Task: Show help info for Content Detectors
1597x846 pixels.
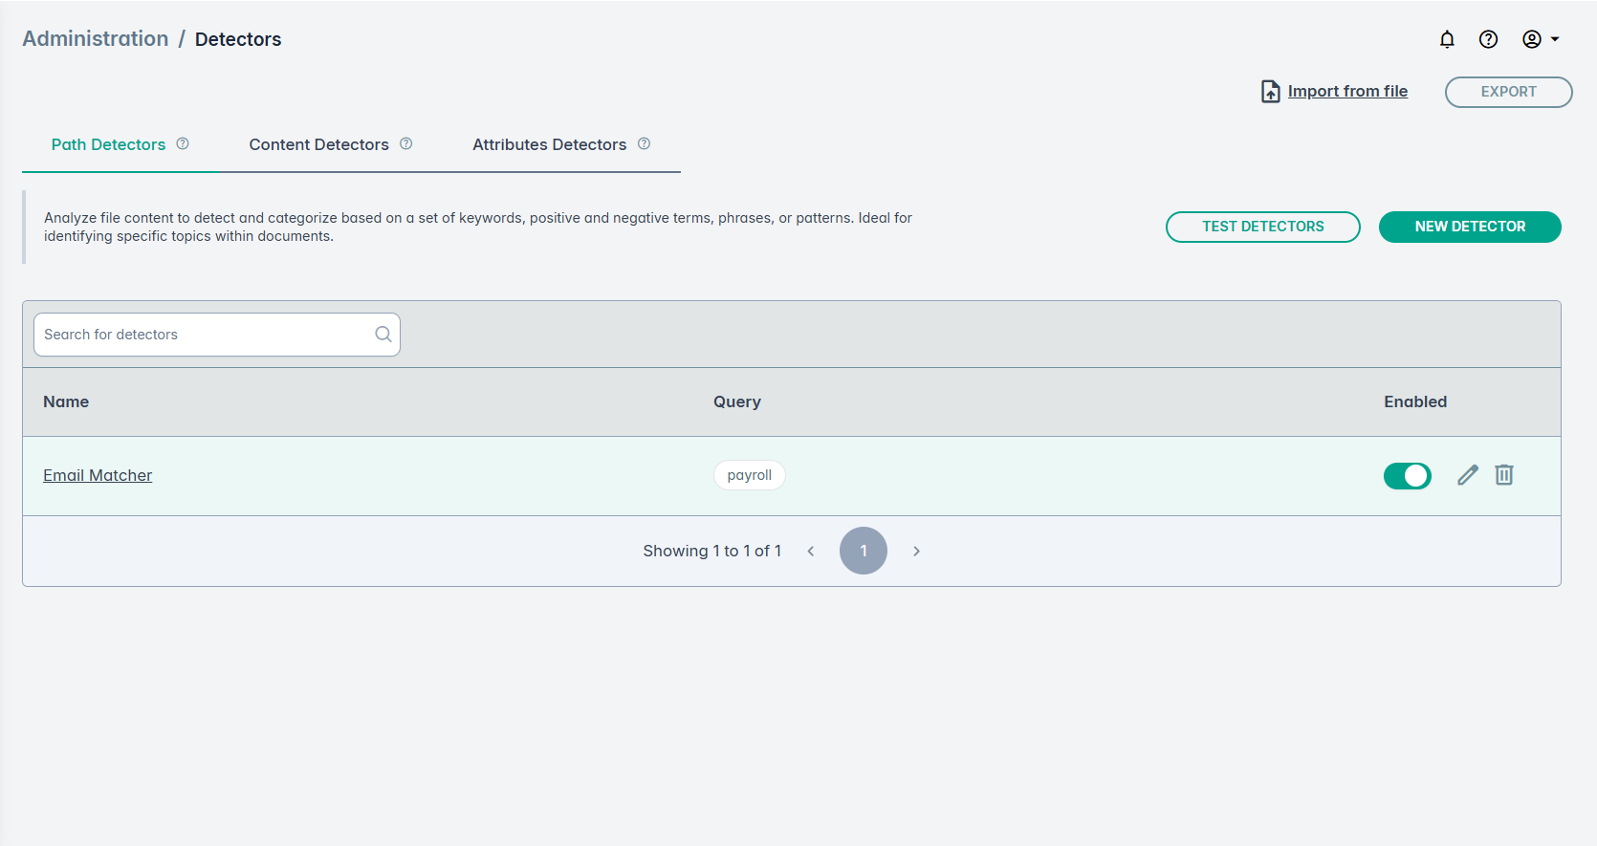Action: (406, 143)
